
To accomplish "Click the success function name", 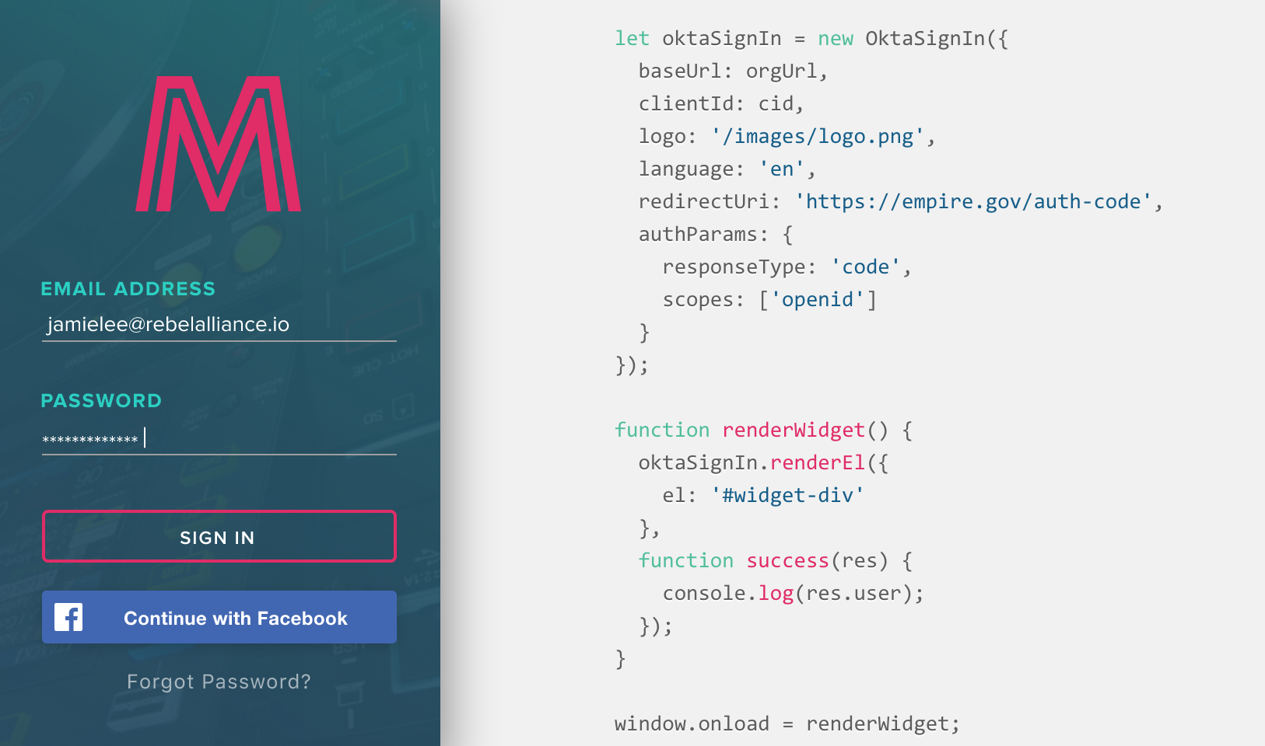I will tap(787, 561).
